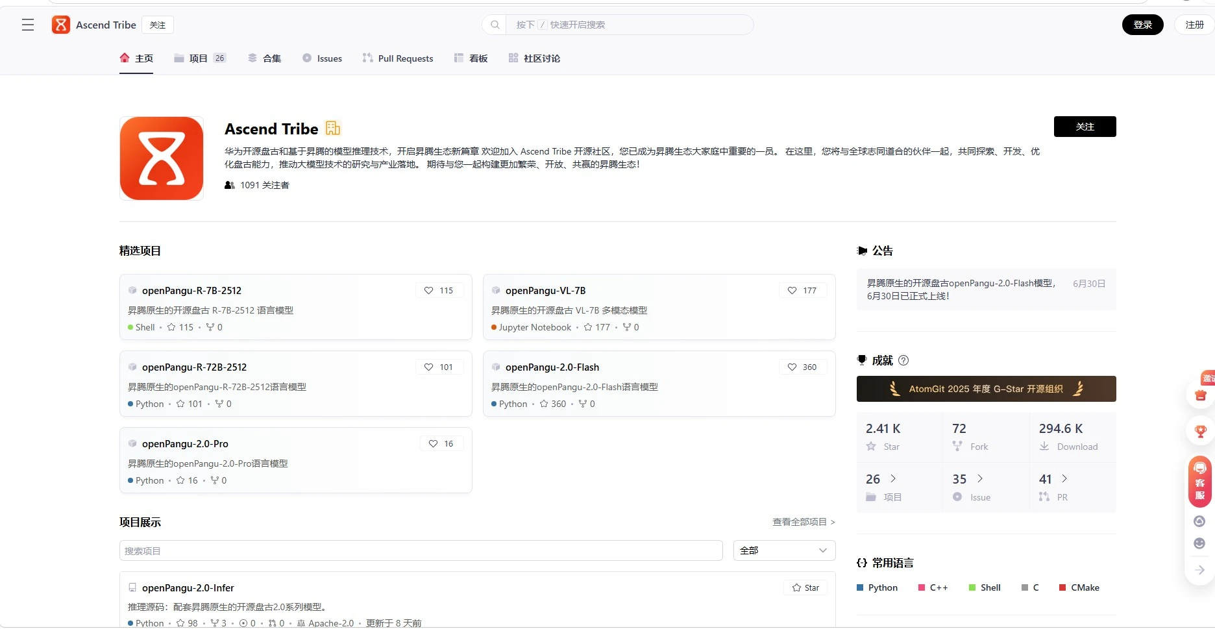Switch to the 合集 tab
Image resolution: width=1215 pixels, height=629 pixels.
[x=264, y=58]
